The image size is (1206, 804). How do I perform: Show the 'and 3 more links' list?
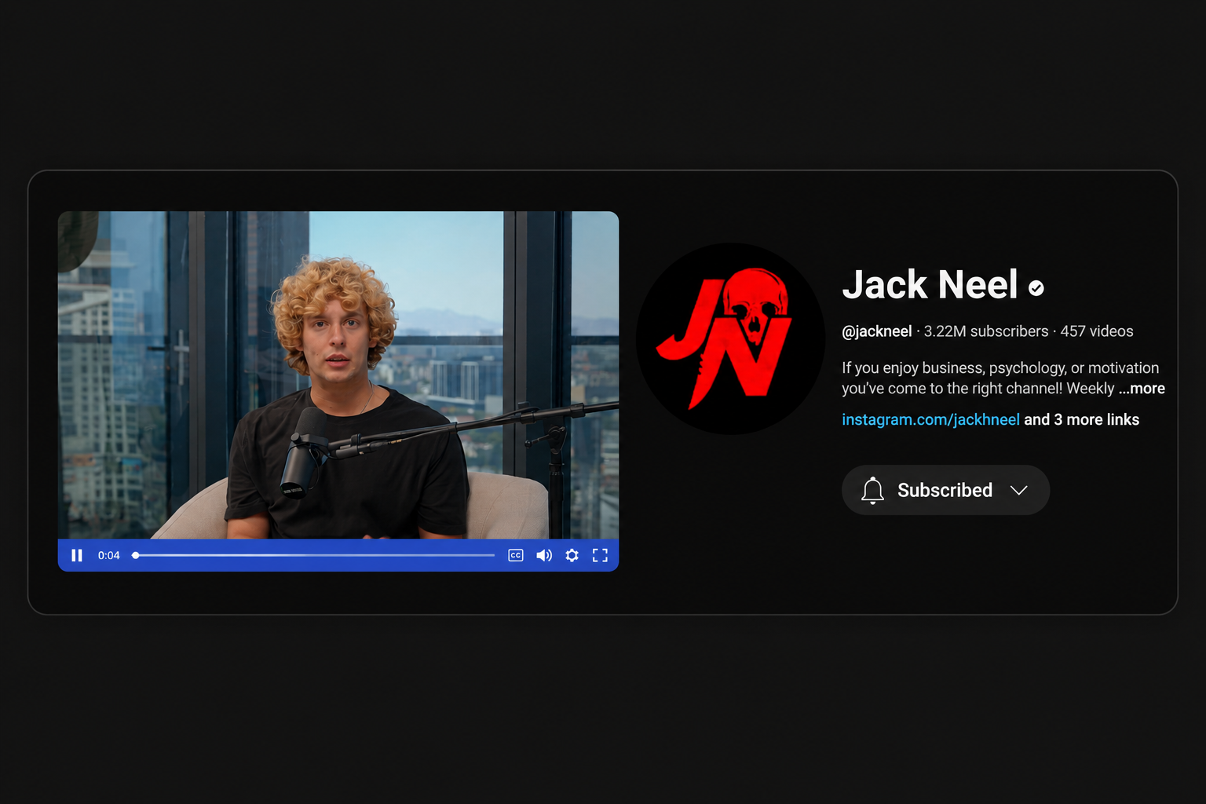pos(1081,419)
